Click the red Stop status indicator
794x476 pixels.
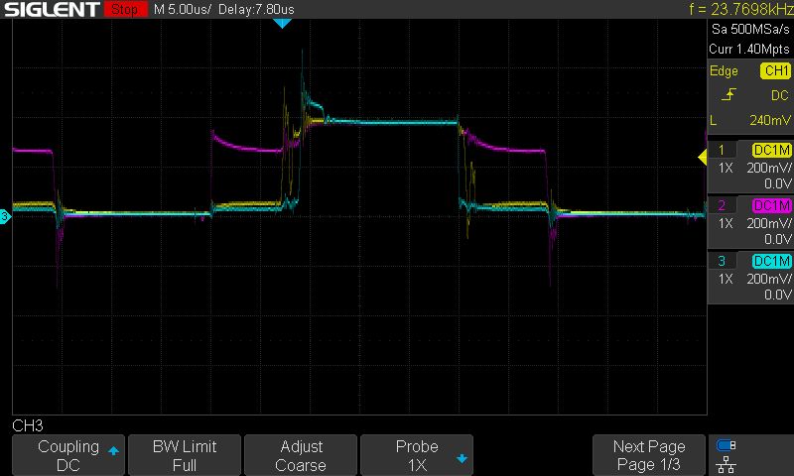pyautogui.click(x=126, y=9)
